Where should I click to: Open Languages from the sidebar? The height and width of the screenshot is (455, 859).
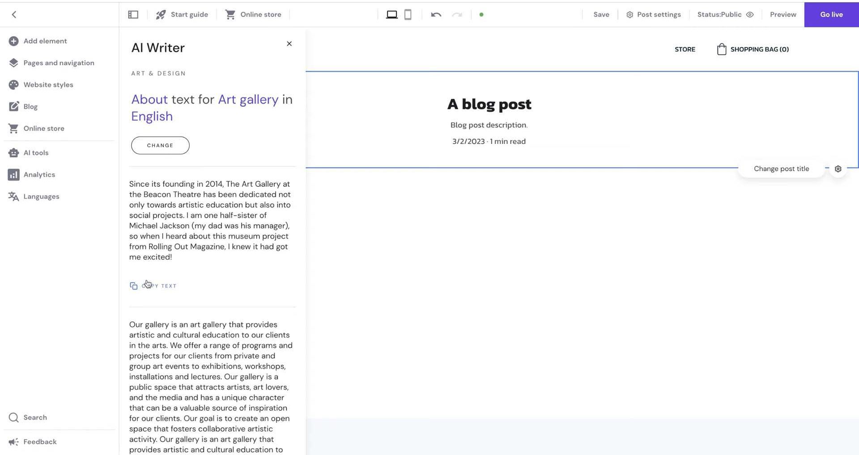pyautogui.click(x=41, y=196)
